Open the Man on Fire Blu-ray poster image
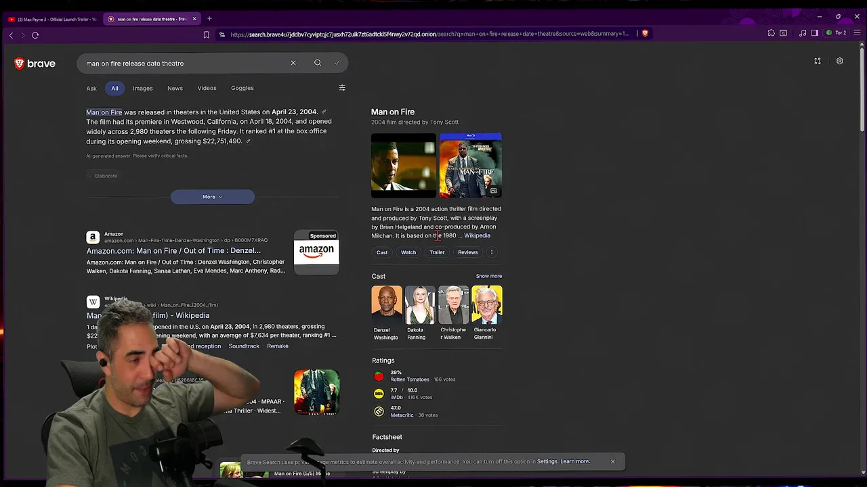 click(x=471, y=166)
